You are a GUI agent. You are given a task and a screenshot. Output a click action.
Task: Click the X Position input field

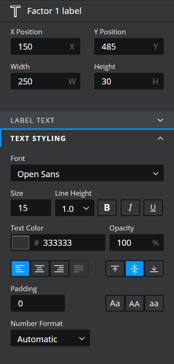tap(45, 46)
